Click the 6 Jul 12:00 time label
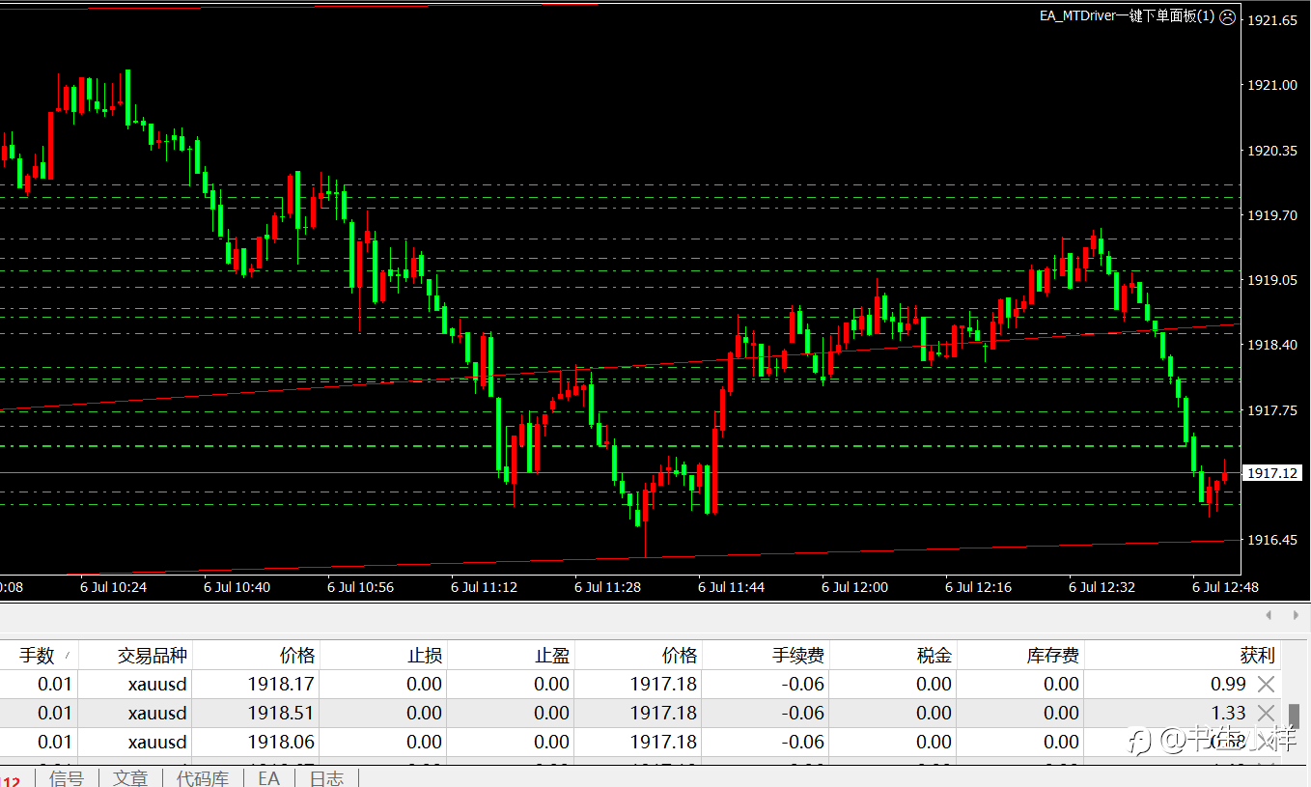This screenshot has height=787, width=1311. pos(855,586)
